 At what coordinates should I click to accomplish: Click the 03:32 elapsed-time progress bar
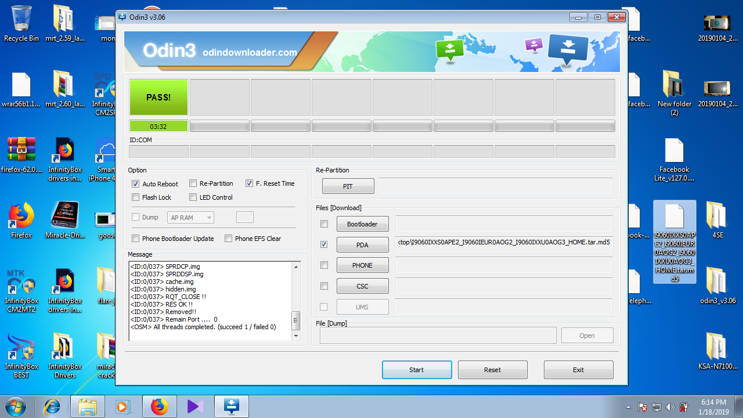click(158, 126)
